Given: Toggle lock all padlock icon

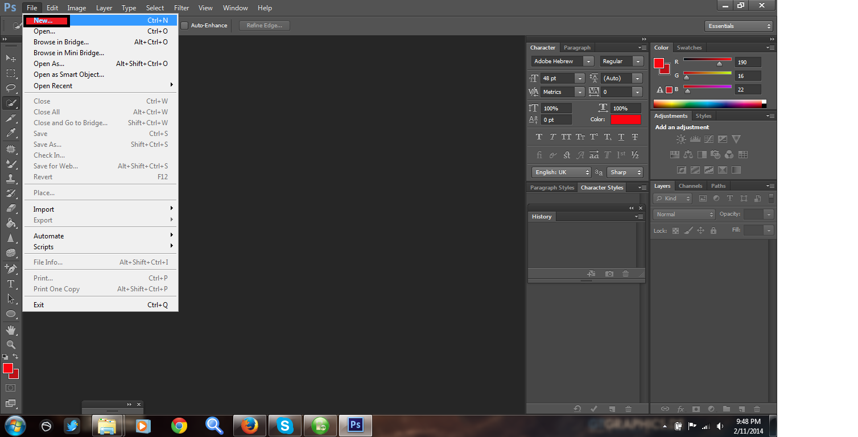Looking at the screenshot, I should pyautogui.click(x=713, y=230).
